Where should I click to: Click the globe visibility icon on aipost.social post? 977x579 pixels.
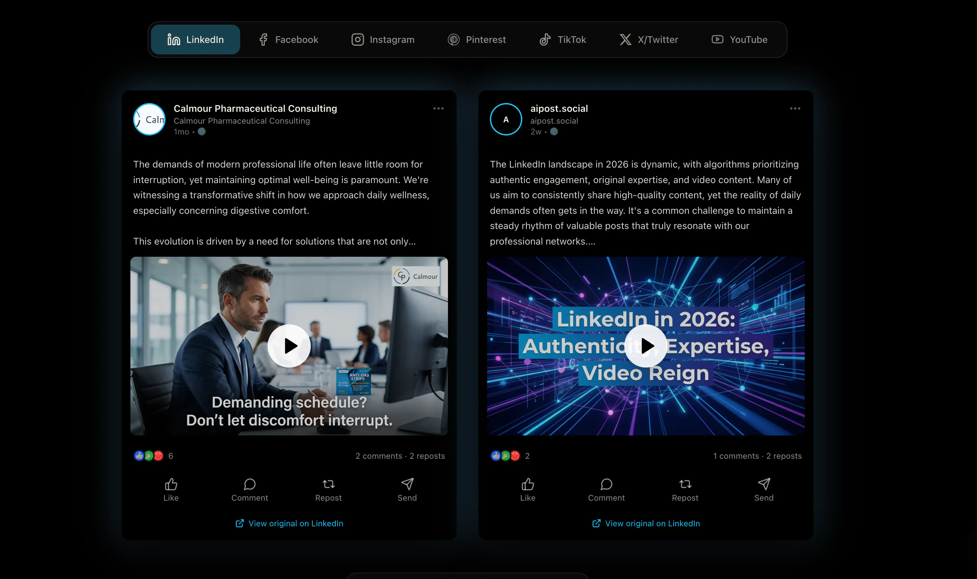(554, 131)
